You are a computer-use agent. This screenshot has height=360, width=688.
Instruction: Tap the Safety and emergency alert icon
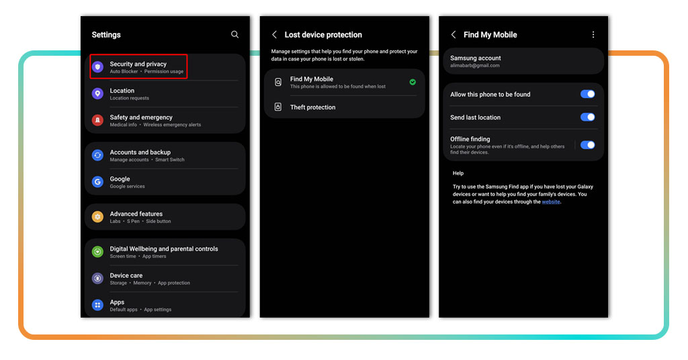pyautogui.click(x=98, y=120)
